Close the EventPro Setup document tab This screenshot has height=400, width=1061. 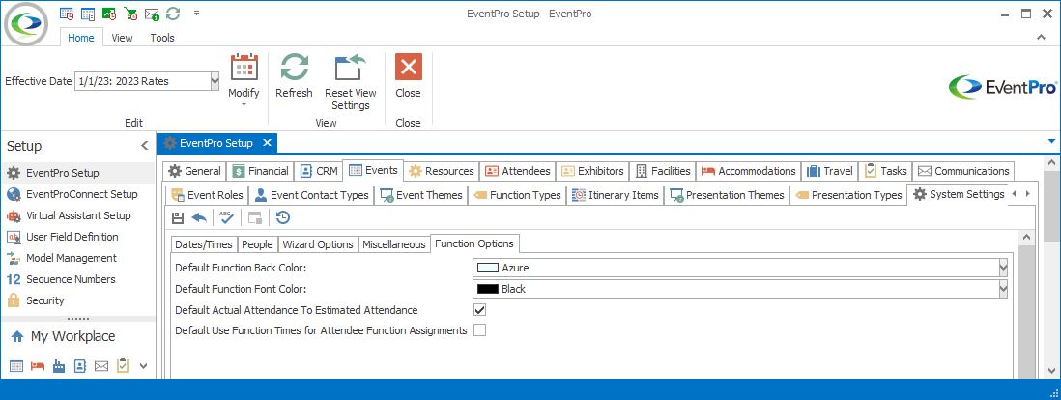point(268,143)
